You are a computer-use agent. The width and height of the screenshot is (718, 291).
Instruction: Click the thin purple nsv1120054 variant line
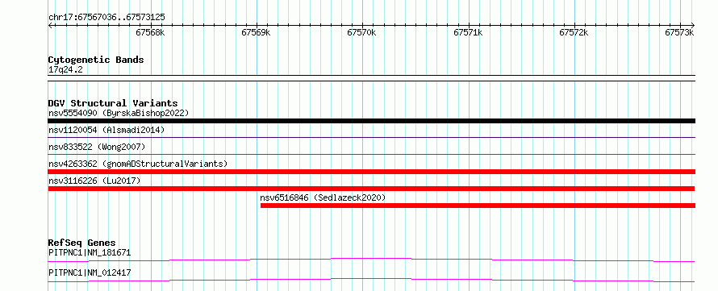371,137
